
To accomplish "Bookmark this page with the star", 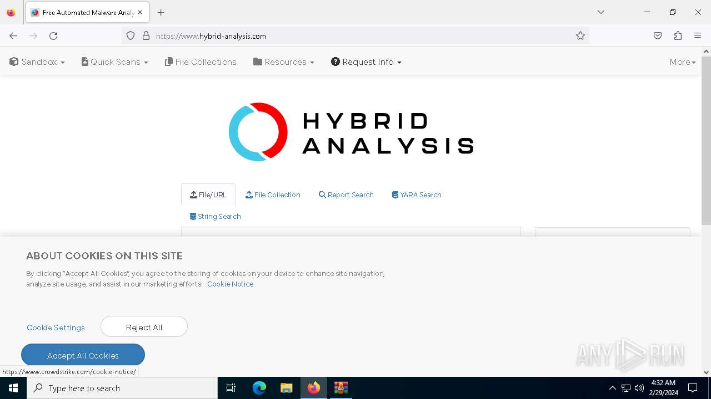I will coord(580,36).
